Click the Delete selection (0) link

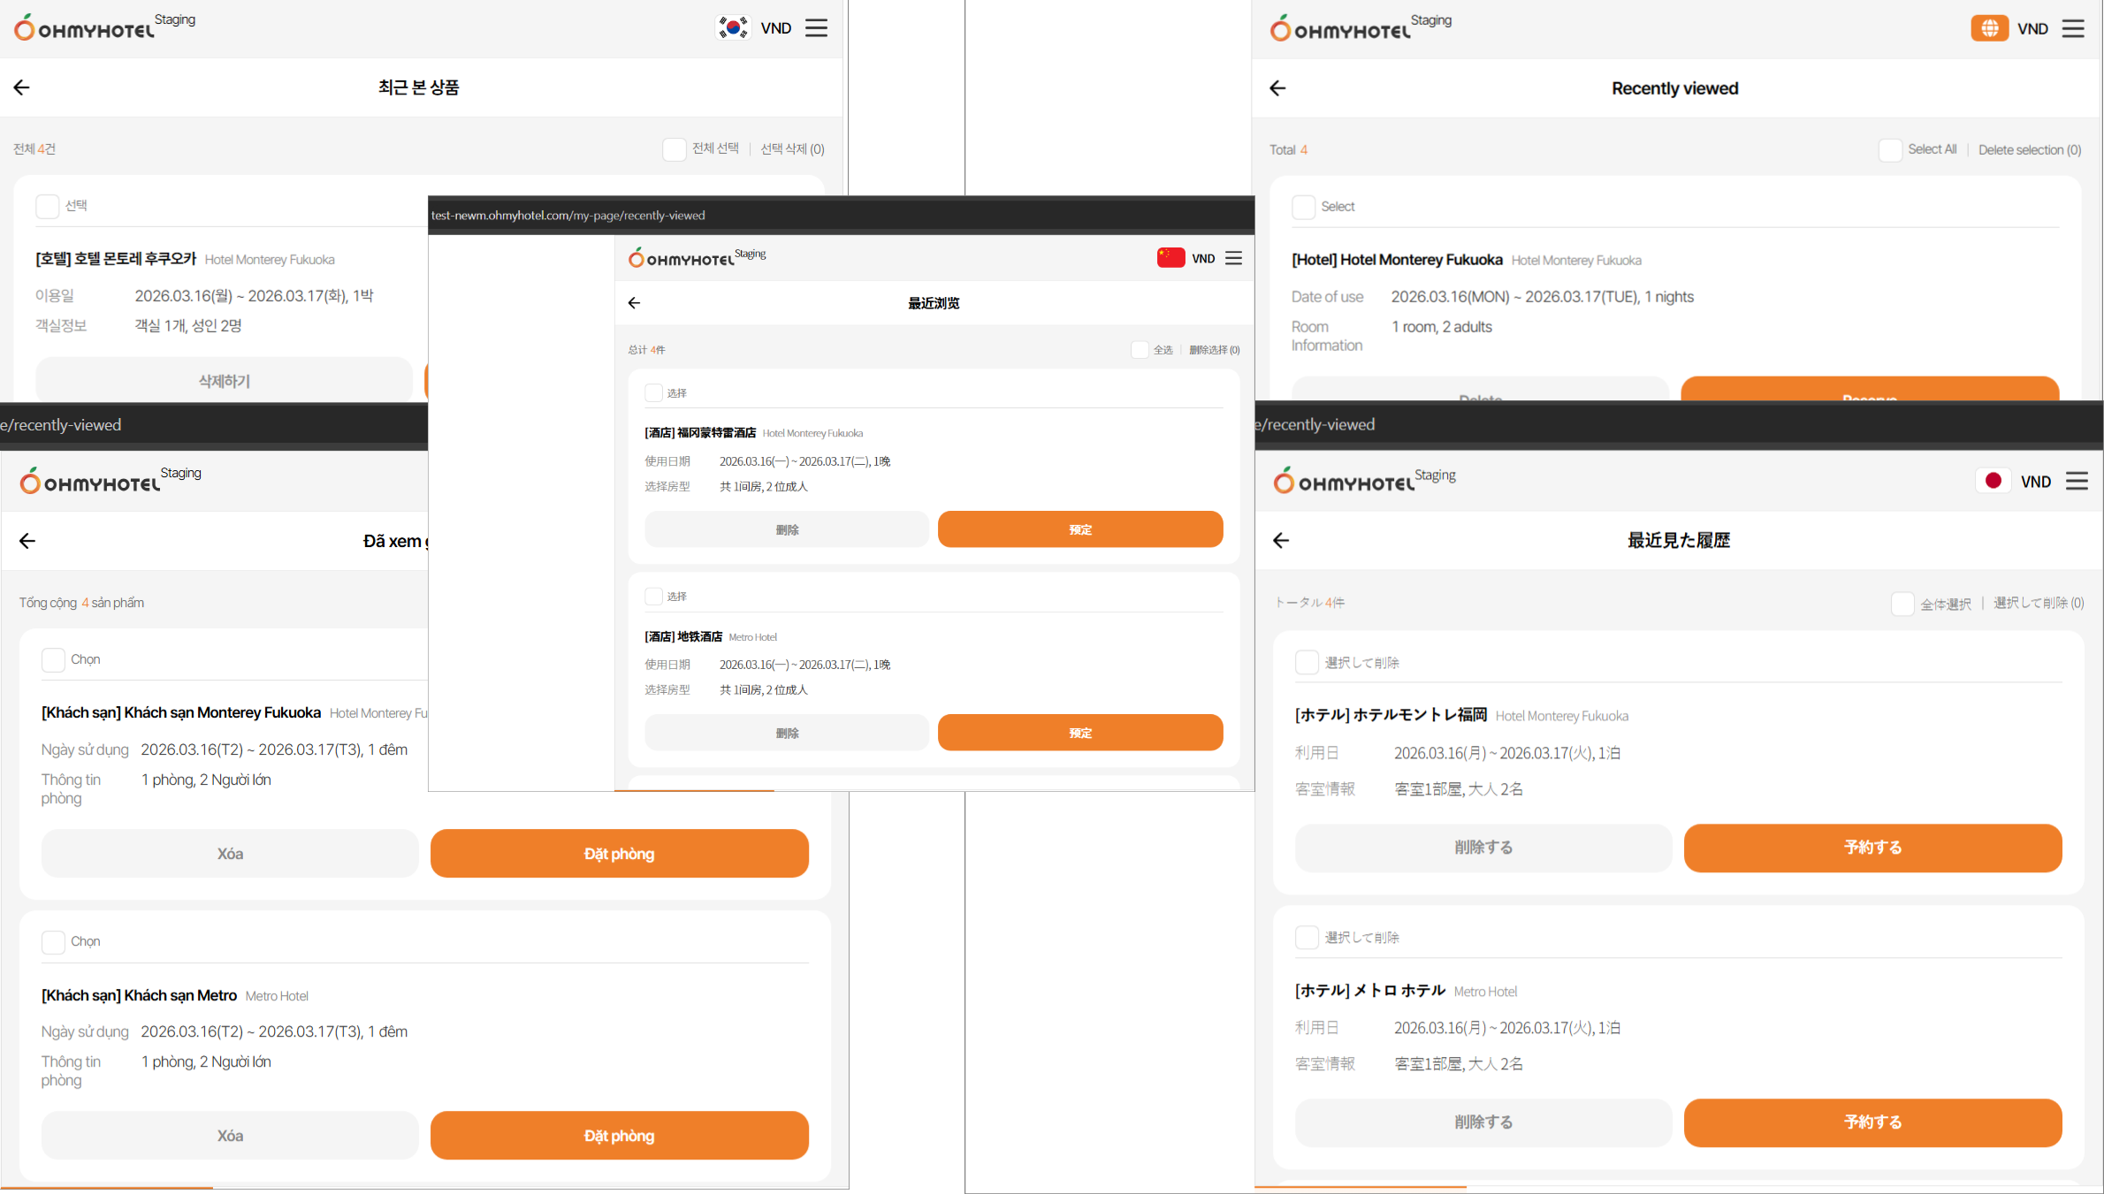tap(2029, 150)
